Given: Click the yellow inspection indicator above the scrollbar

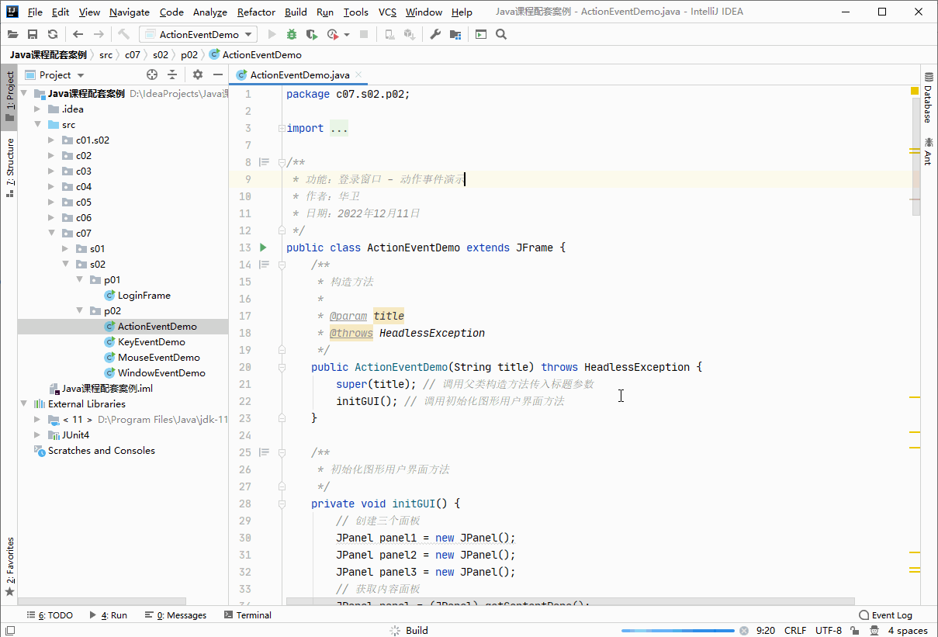Looking at the screenshot, I should coord(915,92).
